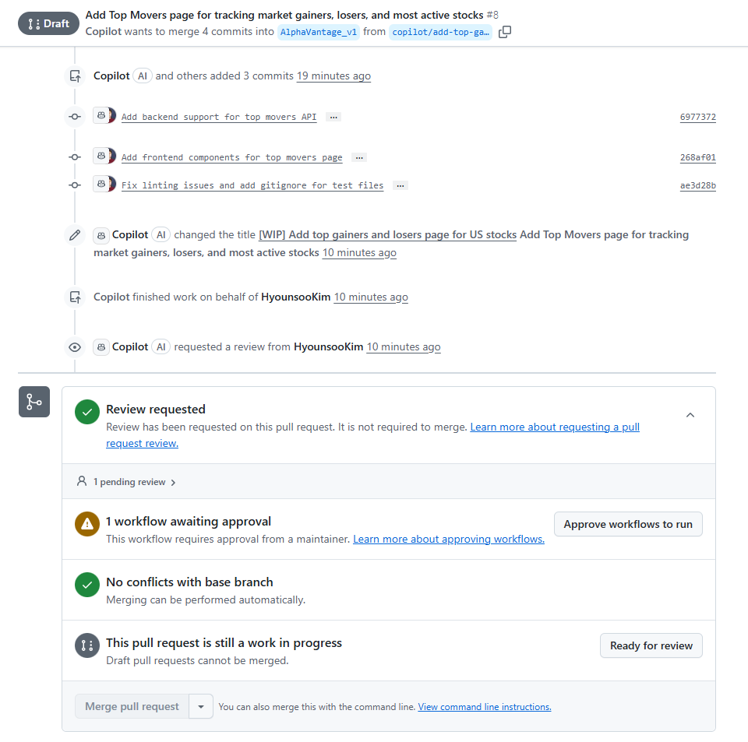Click the warning icon for the workflow awaiting approval

coord(87,524)
